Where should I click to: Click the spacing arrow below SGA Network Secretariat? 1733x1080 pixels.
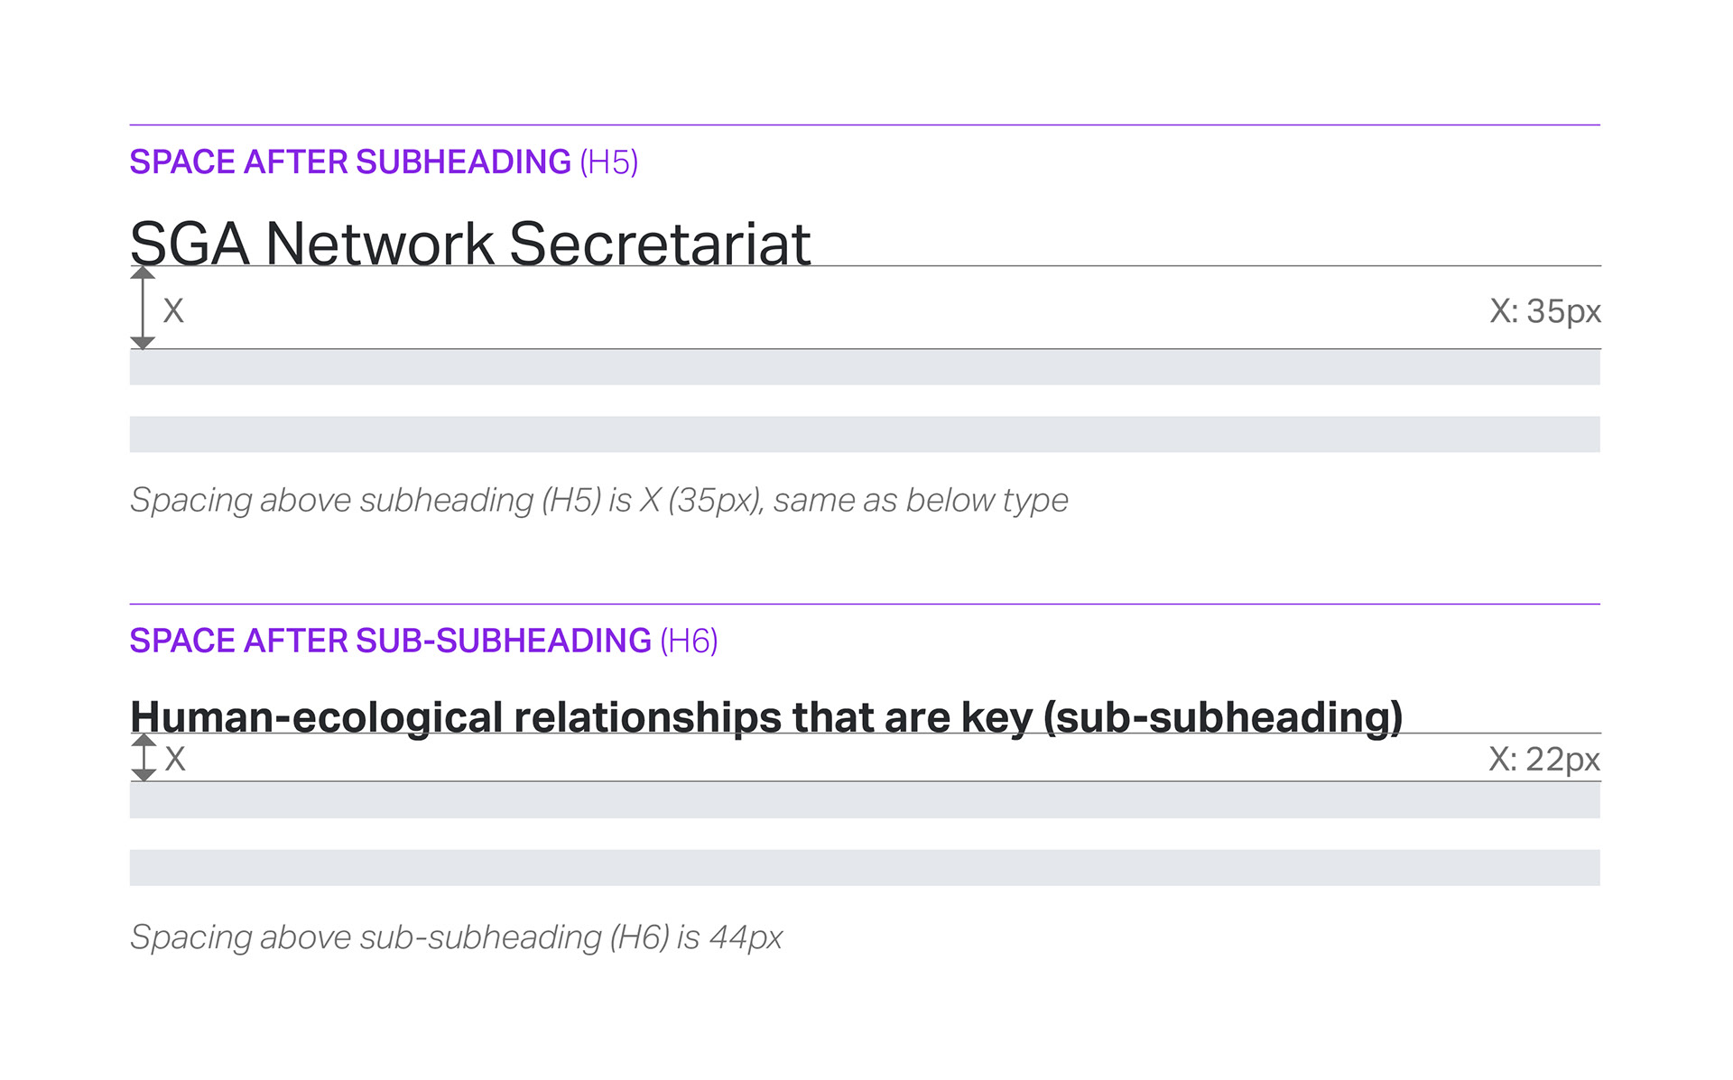point(143,308)
